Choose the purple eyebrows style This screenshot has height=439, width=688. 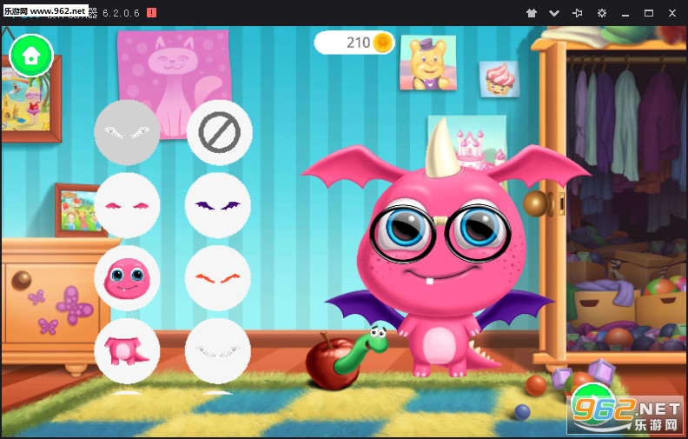219,205
